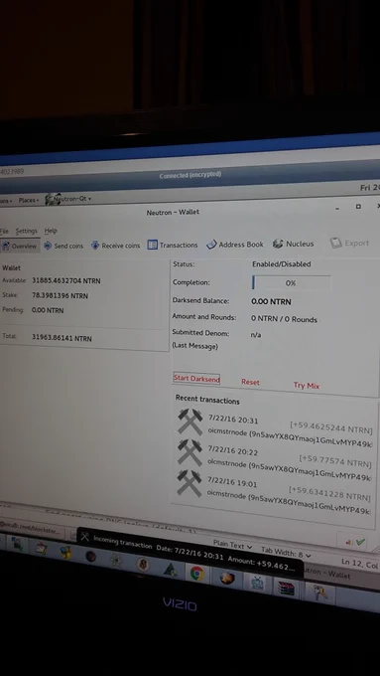Image resolution: width=380 pixels, height=676 pixels.
Task: Expand the Tab Width: 8 dropdown
Action: (286, 552)
